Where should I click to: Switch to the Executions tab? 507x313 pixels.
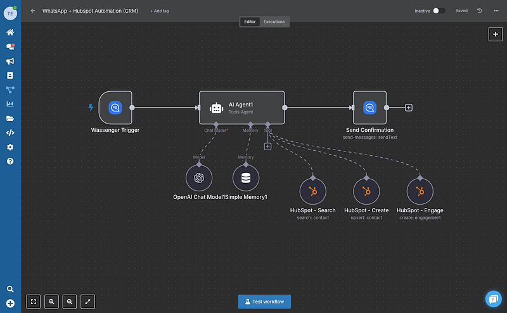coord(274,22)
